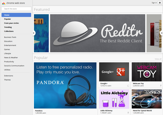
Task: Open the partially visible books banner on right
Action: tap(154, 33)
